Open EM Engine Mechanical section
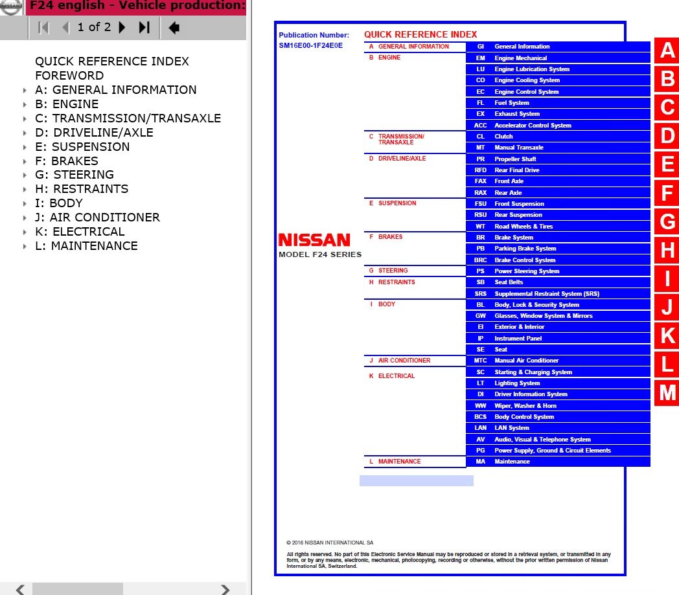Image resolution: width=679 pixels, height=595 pixels. point(558,58)
